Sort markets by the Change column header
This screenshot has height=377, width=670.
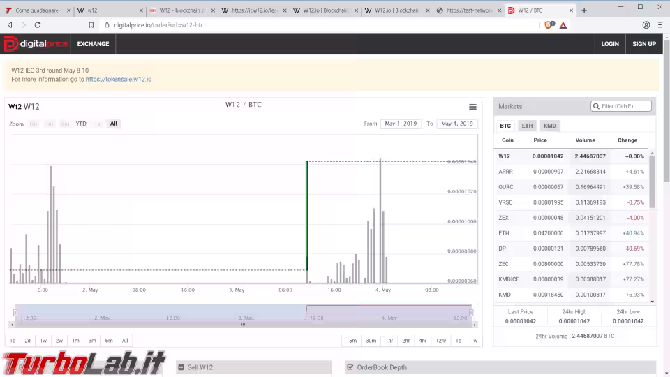pyautogui.click(x=627, y=140)
